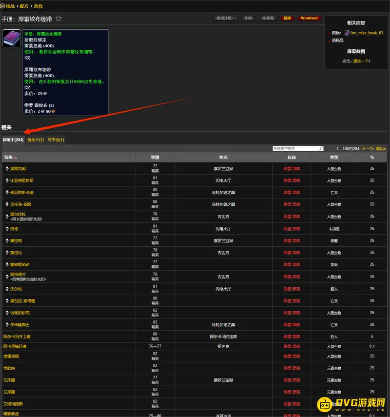Open the 配方 breadcrumb menu item
Viewport: 390px width, 417px height.
[24, 6]
